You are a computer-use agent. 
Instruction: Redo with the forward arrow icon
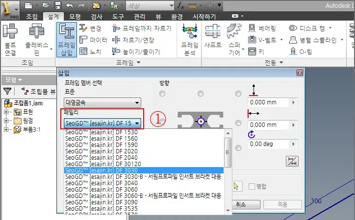81,5
